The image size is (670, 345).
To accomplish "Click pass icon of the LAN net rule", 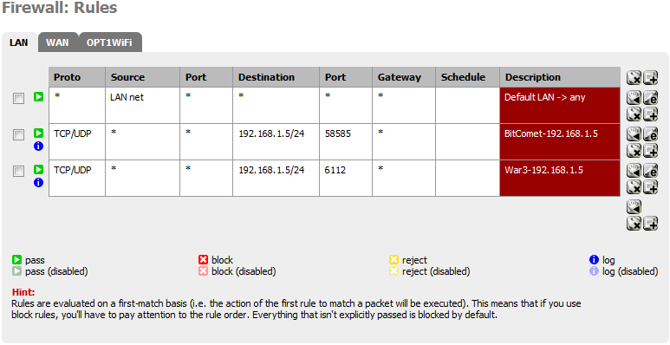I will point(38,97).
